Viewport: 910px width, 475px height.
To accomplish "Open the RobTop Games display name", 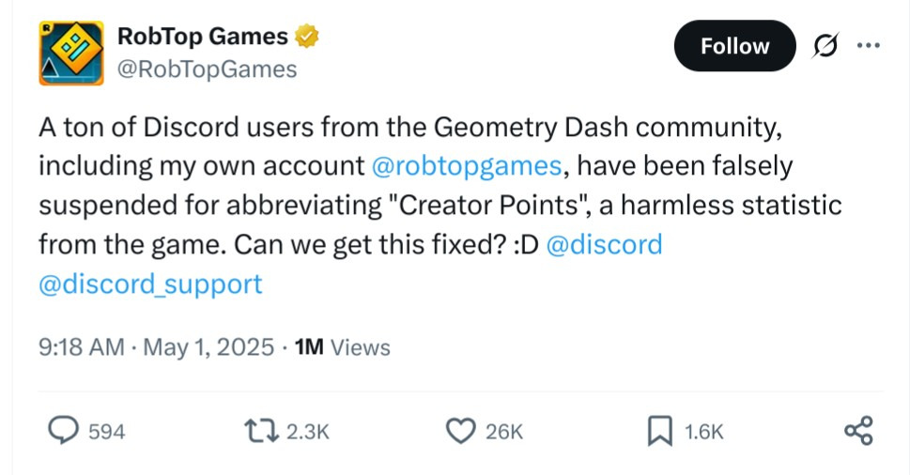I will 202,37.
